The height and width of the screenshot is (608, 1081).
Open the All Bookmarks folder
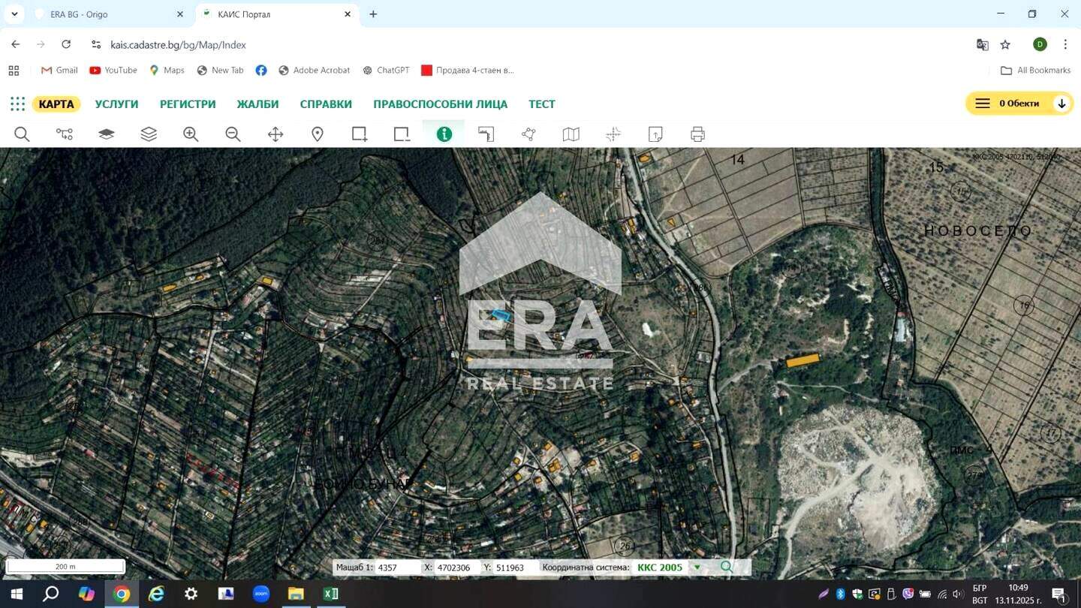coord(1036,71)
